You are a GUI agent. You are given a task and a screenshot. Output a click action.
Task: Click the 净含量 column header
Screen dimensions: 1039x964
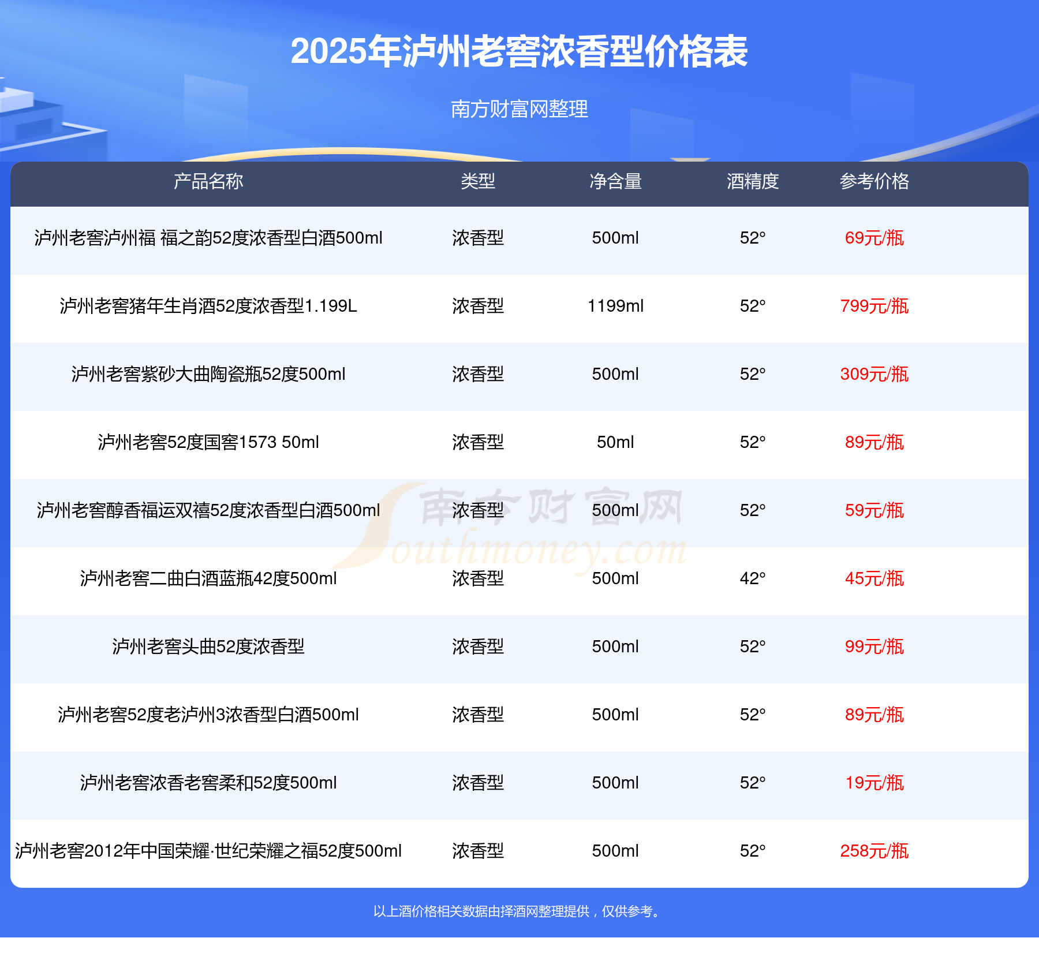pyautogui.click(x=615, y=181)
